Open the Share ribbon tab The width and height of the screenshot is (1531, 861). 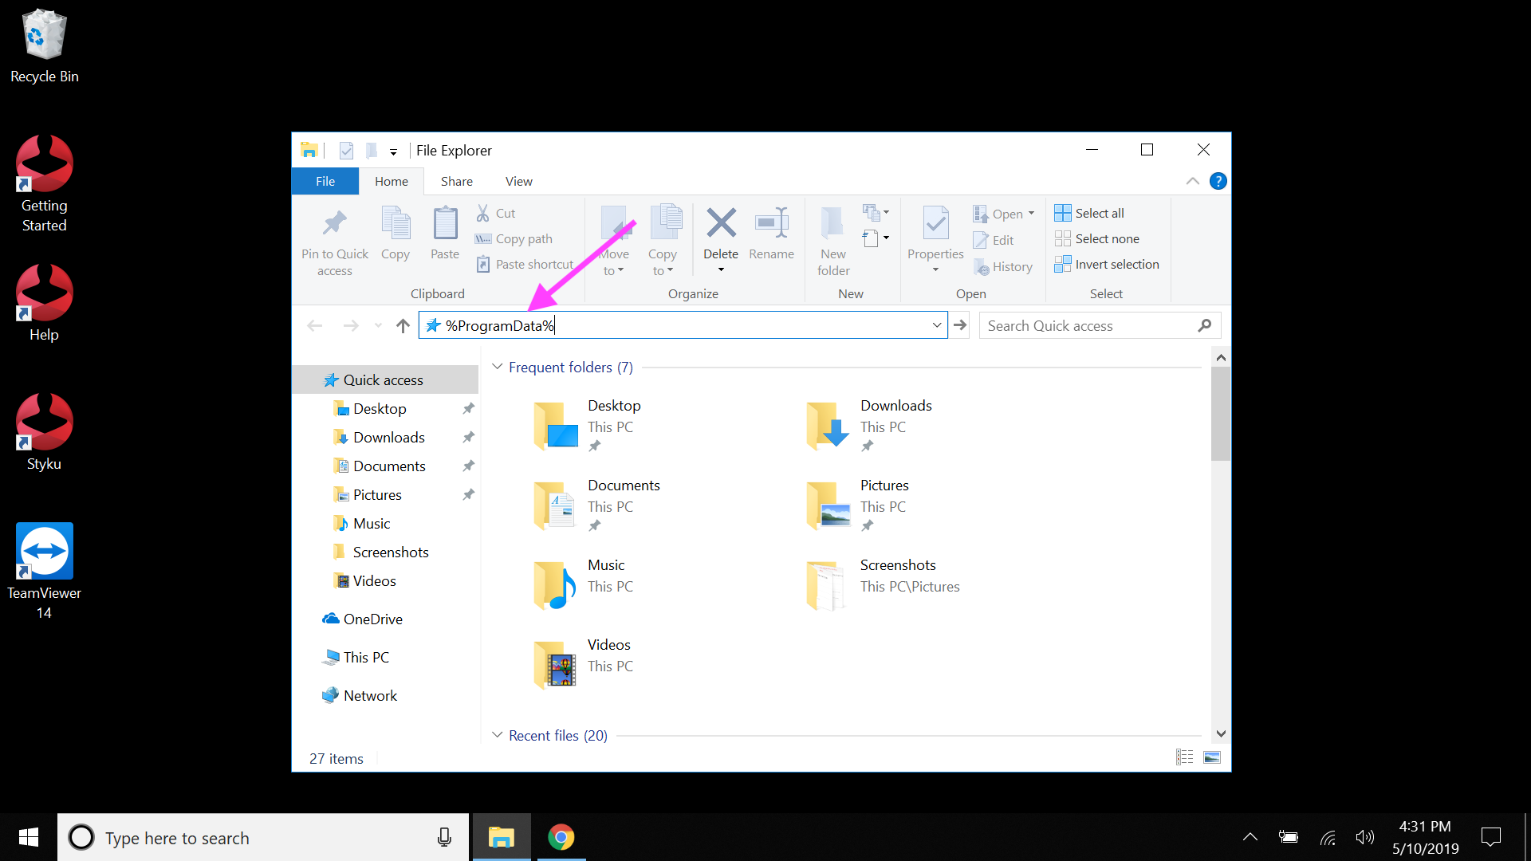click(x=456, y=181)
